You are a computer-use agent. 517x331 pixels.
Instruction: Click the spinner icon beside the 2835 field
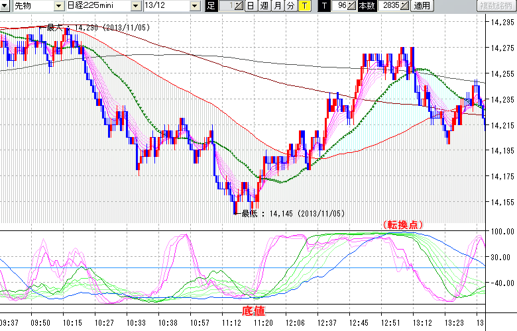point(405,6)
